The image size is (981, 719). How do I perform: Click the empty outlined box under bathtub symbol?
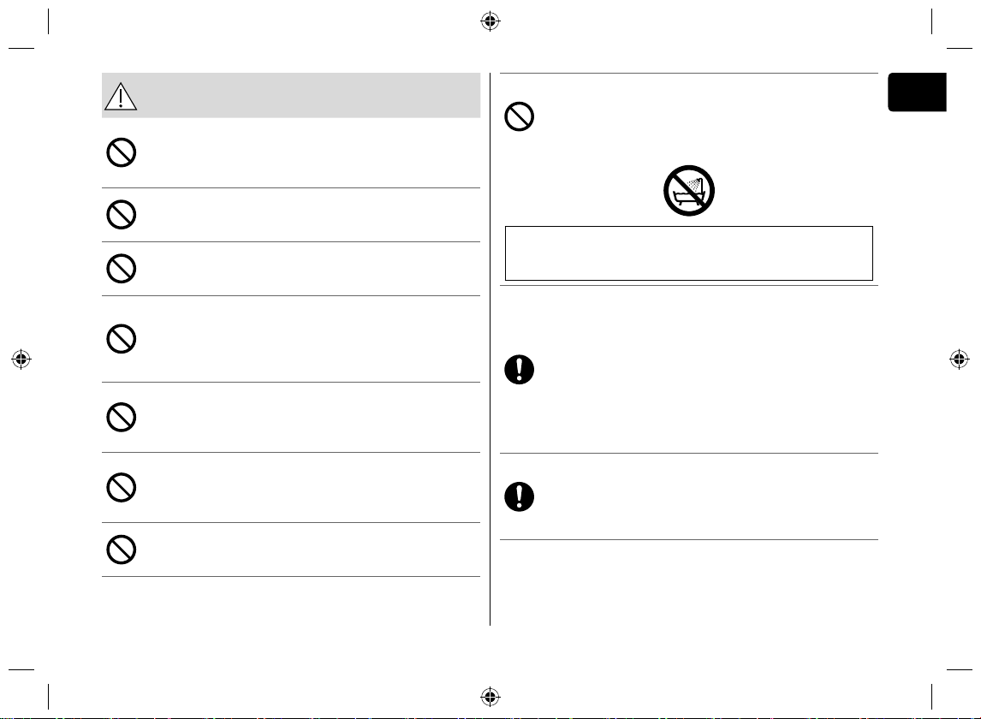(x=689, y=253)
